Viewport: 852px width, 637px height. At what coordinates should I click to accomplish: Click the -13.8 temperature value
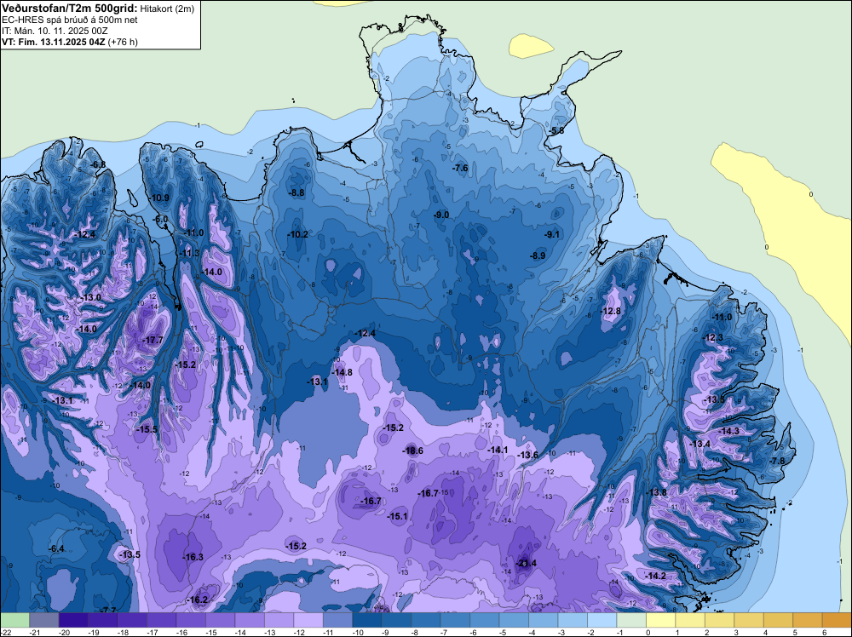coord(656,492)
